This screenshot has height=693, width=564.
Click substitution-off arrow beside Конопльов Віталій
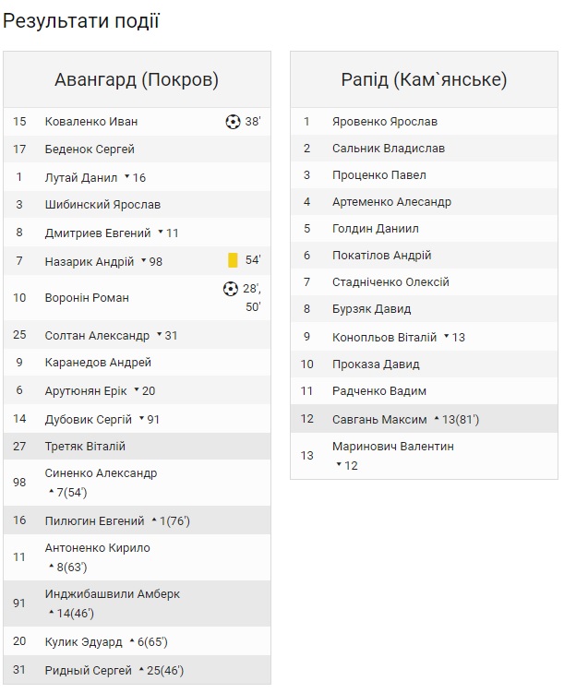click(x=446, y=337)
